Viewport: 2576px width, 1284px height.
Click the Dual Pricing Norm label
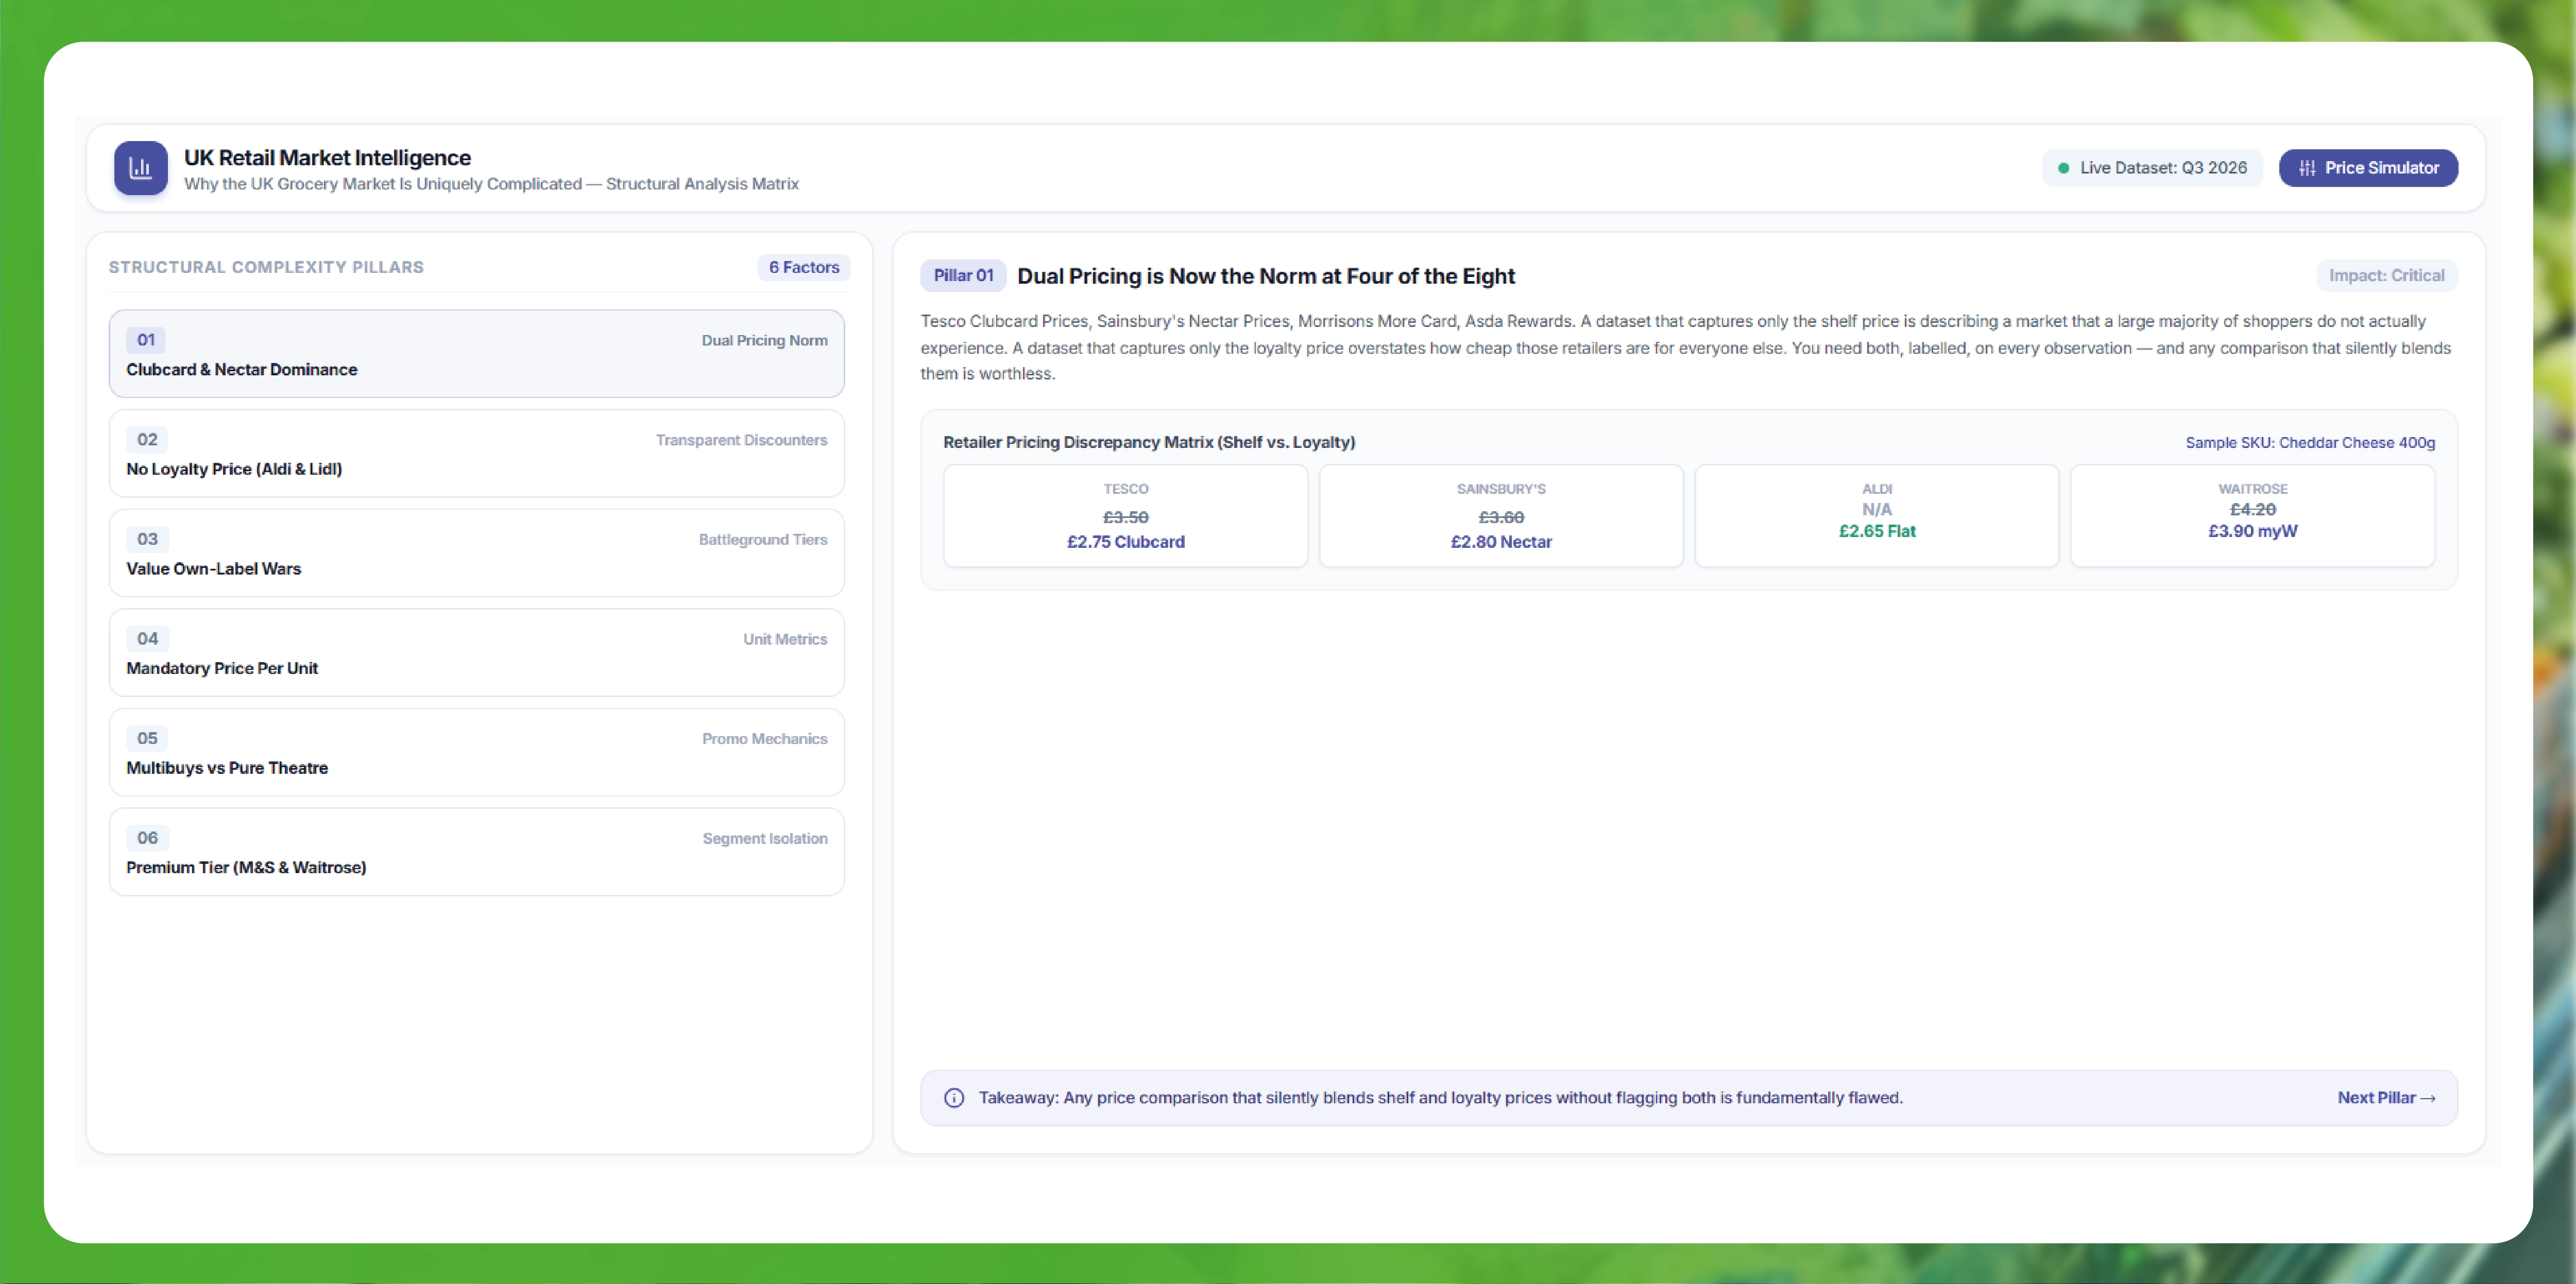click(764, 341)
